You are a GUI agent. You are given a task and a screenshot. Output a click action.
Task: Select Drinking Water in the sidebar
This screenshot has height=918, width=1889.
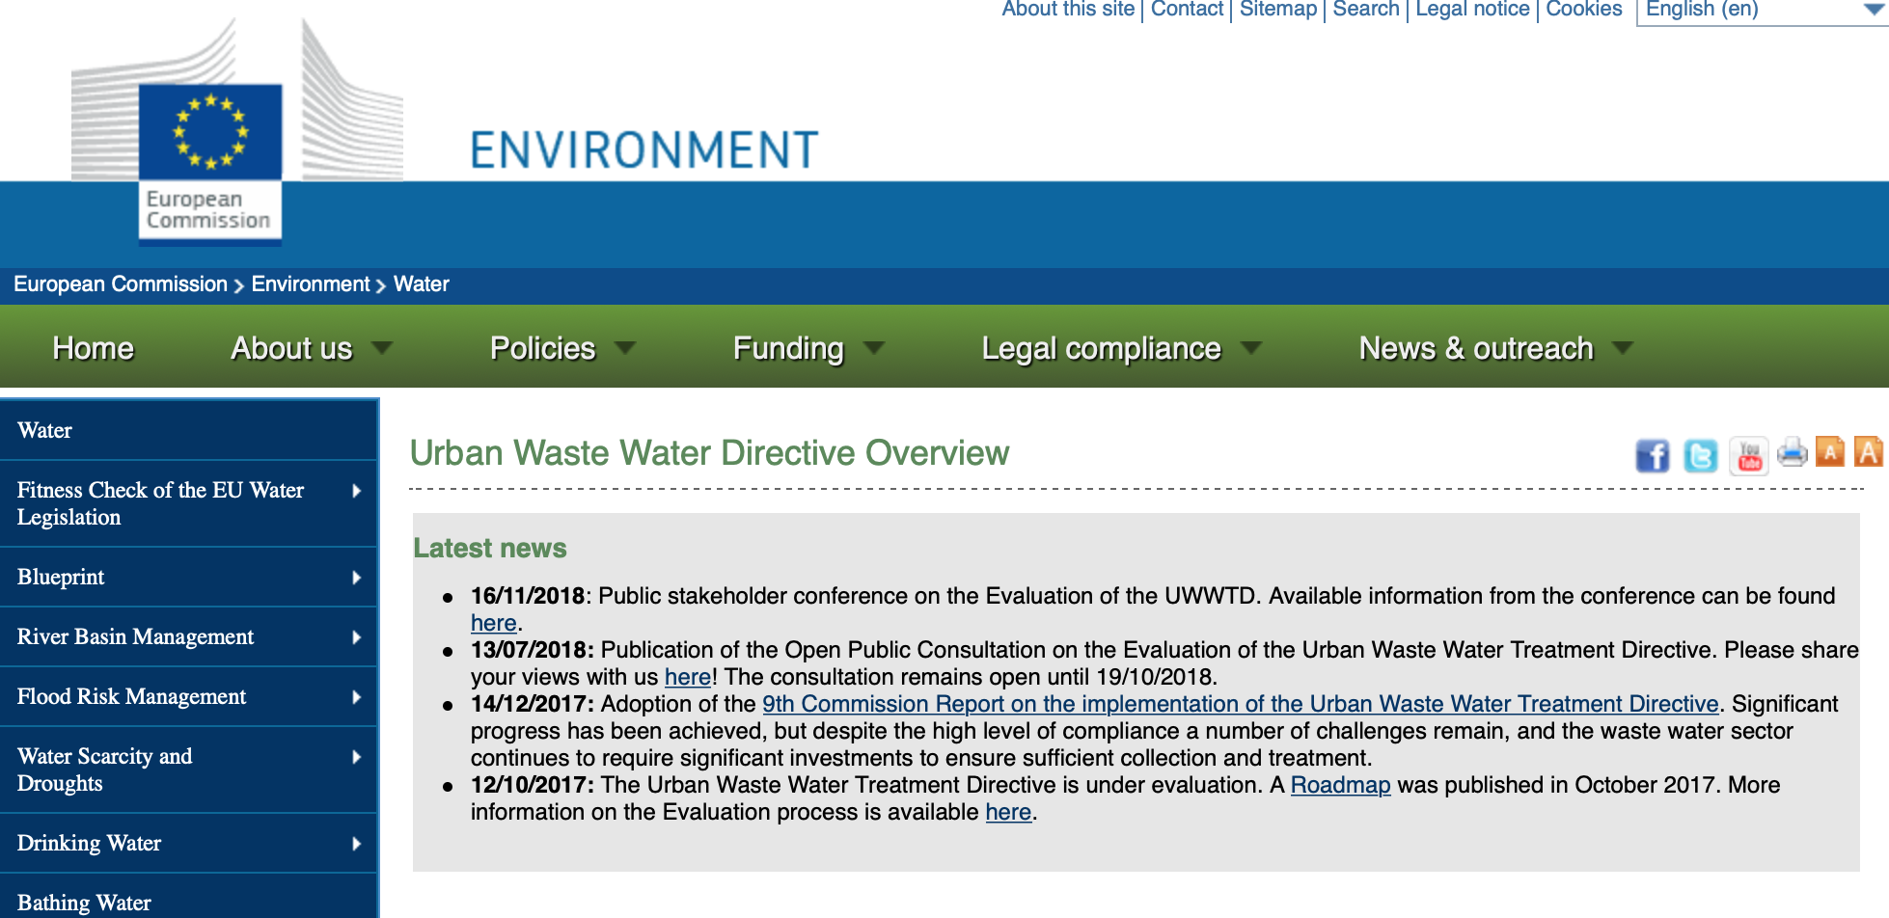(x=188, y=843)
